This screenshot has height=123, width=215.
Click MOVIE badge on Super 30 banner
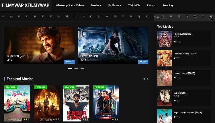tap(70, 61)
